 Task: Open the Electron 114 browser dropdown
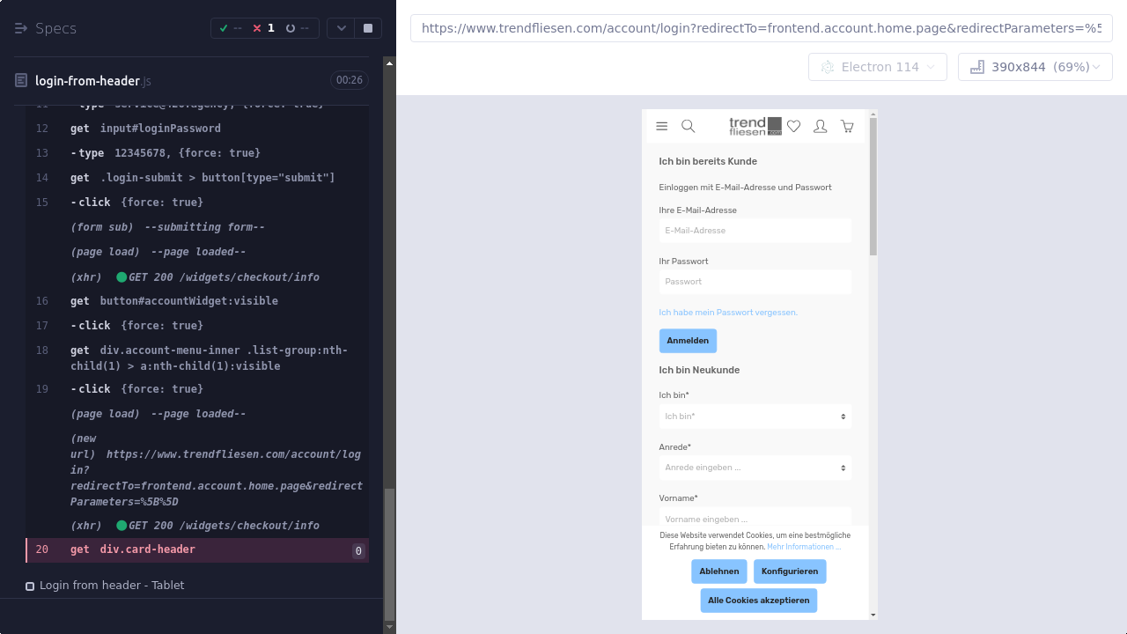pyautogui.click(x=877, y=67)
